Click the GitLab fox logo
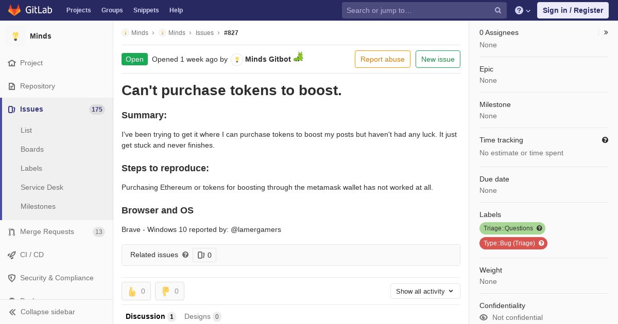 [14, 10]
